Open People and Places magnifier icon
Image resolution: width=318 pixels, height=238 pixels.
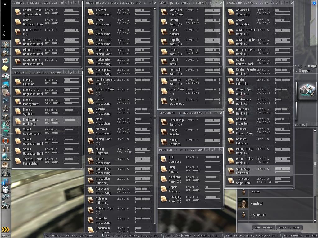[5, 52]
